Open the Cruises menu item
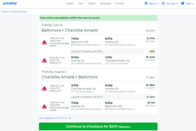This screenshot has height=131, width=196. (119, 3)
